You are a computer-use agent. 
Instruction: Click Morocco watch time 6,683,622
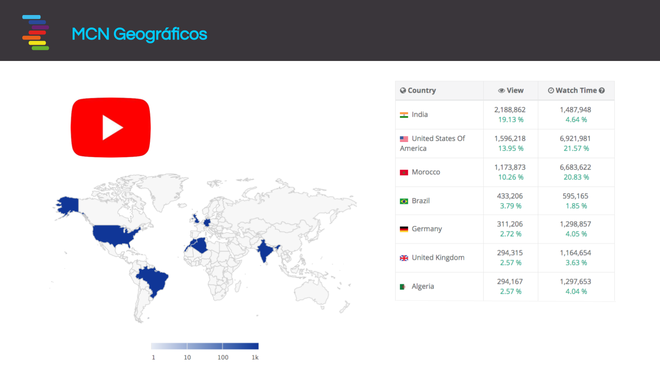[575, 167]
